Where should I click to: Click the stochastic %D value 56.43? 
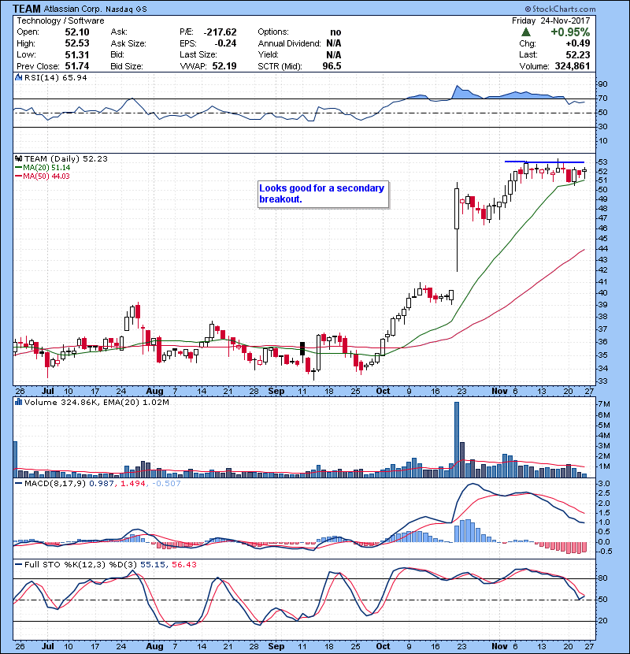[x=183, y=564]
